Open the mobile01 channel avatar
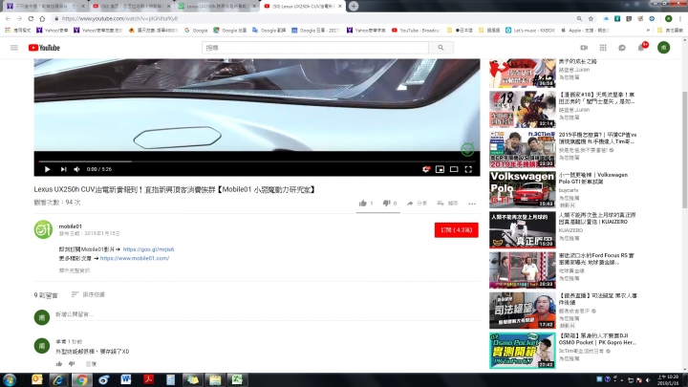Screen dimensions: 688x387 pos(43,229)
